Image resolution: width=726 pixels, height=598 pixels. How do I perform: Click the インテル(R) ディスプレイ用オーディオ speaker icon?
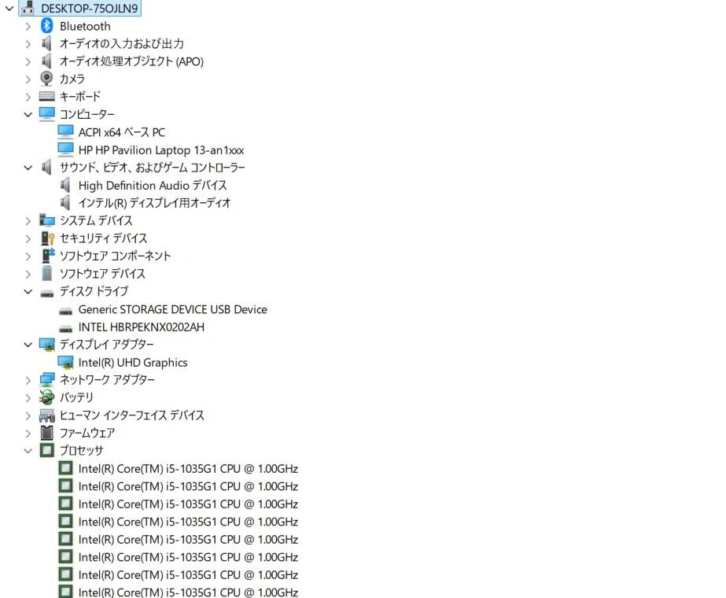coord(66,202)
